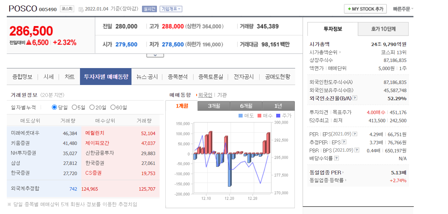Click the green plus icon in MY STOCK 추가
The width and height of the screenshot is (448, 214).
click(349, 9)
